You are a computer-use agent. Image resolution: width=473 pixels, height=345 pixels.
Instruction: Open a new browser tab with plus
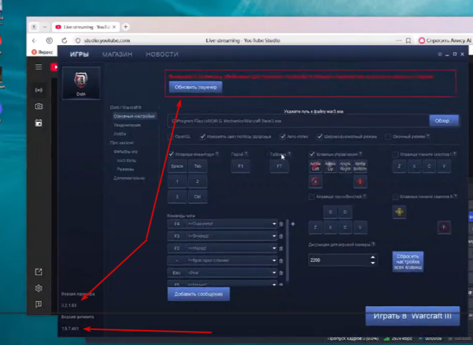[x=126, y=27]
